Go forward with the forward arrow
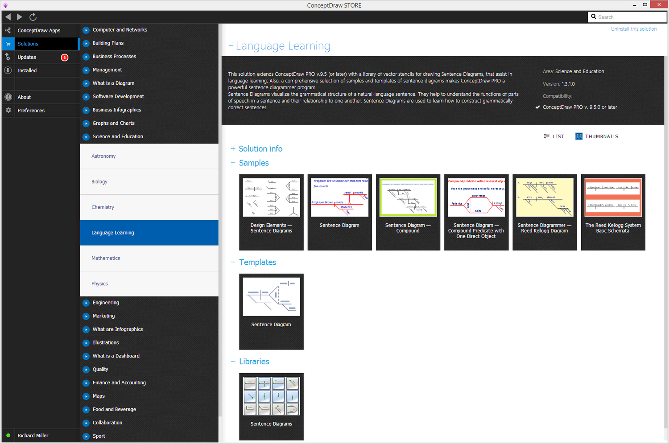The height and width of the screenshot is (444, 669). 20,17
